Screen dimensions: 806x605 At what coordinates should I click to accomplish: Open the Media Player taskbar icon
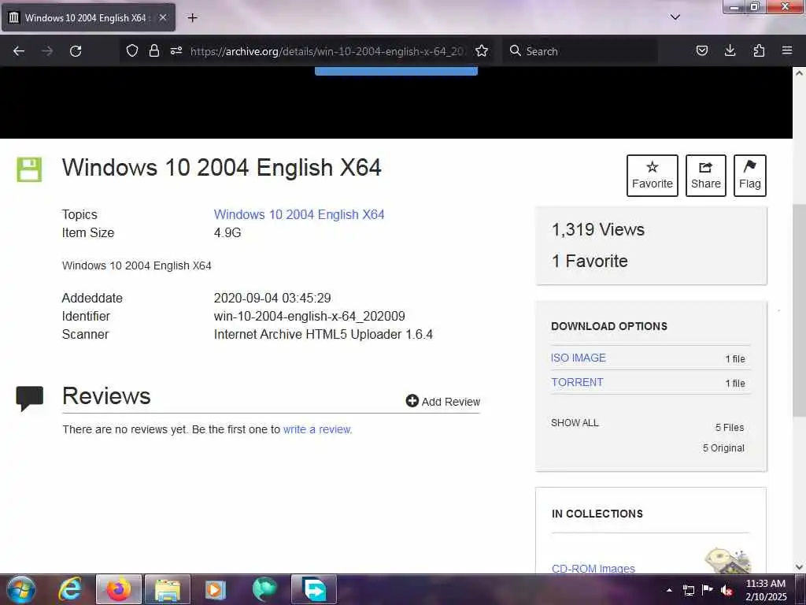click(216, 589)
